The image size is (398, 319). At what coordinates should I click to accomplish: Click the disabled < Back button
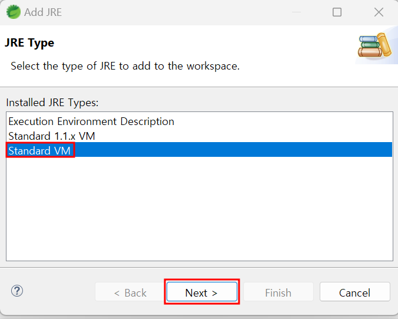(130, 291)
